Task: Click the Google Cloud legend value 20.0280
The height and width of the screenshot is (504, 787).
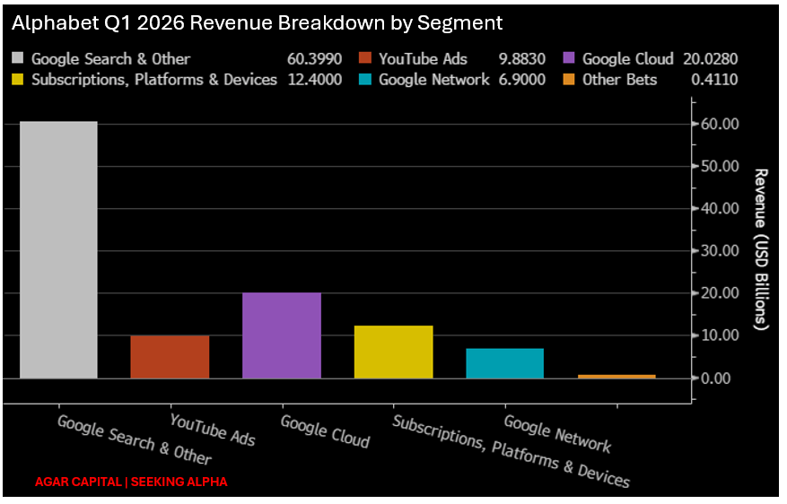Action: tap(710, 58)
